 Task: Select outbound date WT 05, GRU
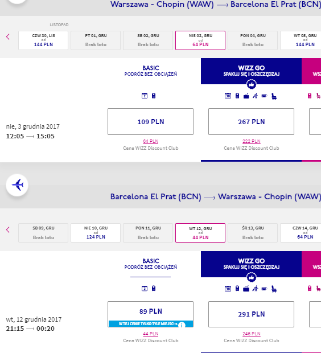pos(301,40)
